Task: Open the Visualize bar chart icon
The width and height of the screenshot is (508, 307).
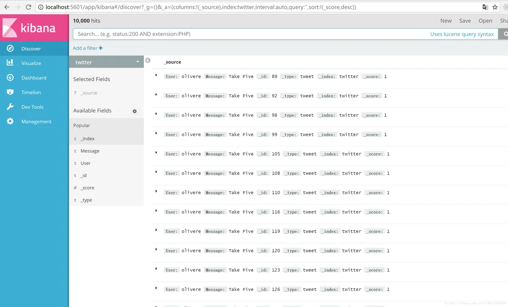Action: pyautogui.click(x=10, y=63)
